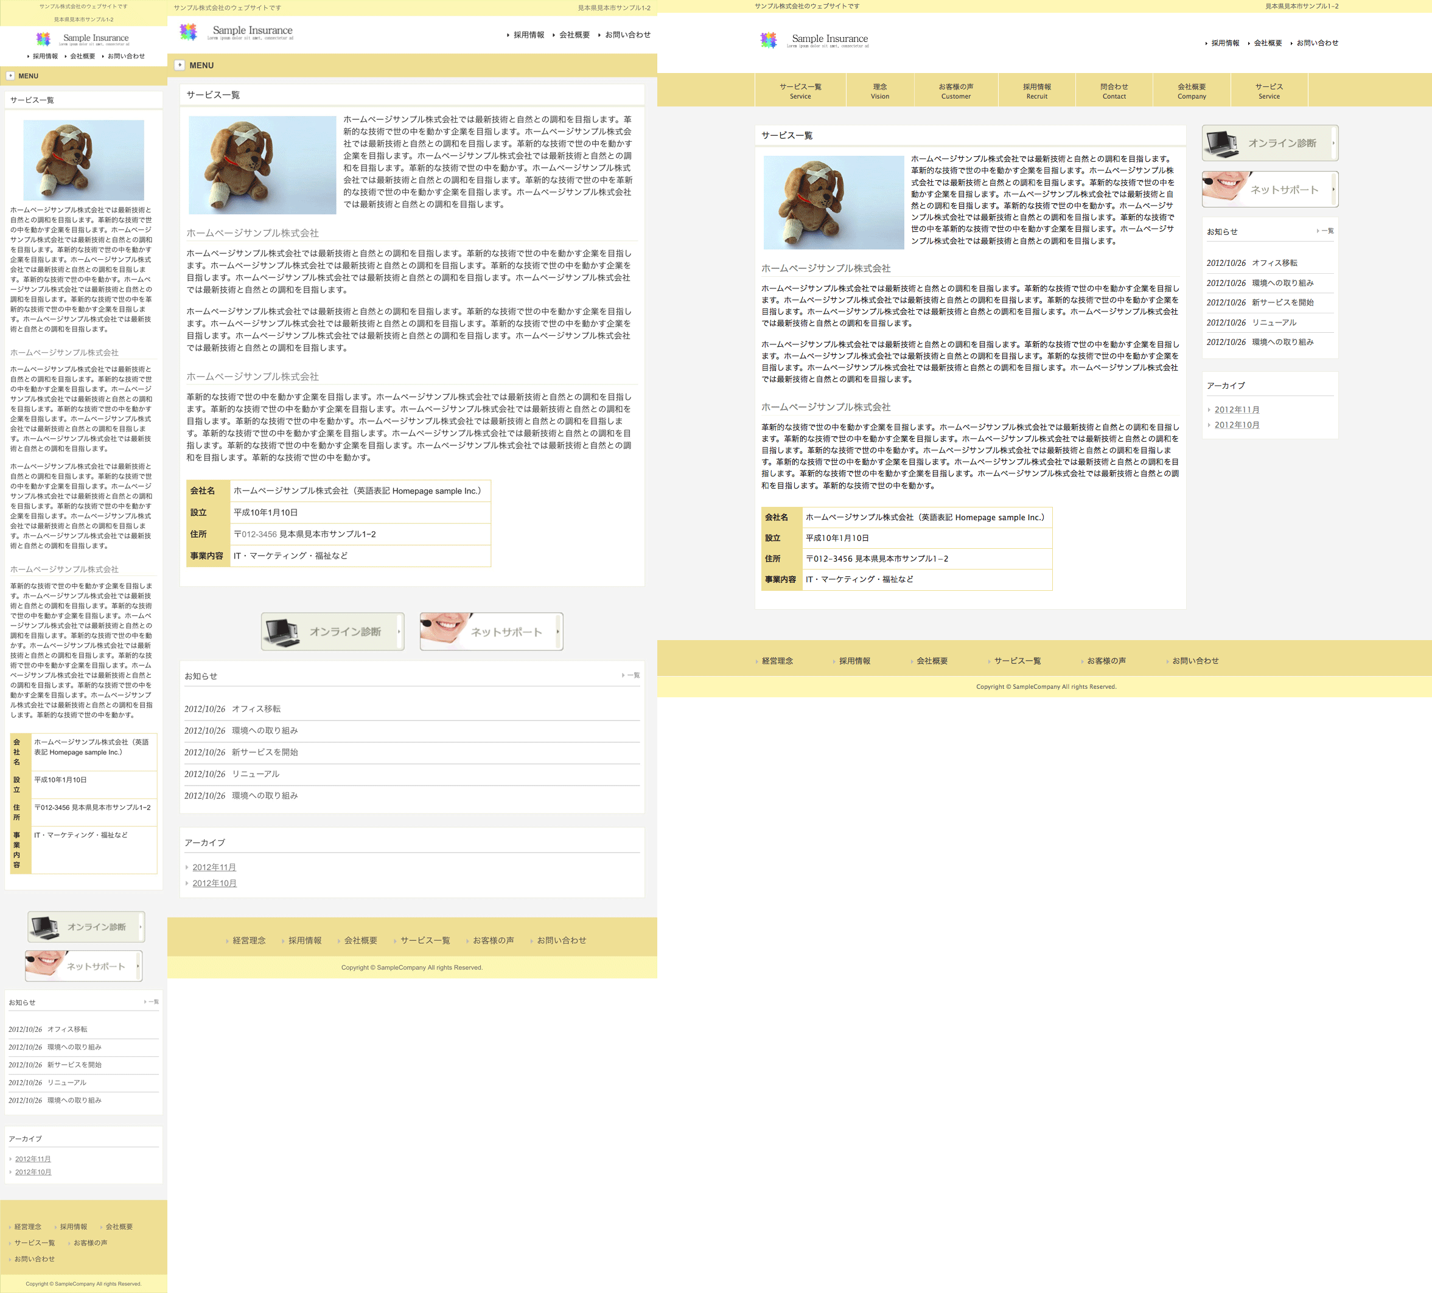Screen dimensions: 1432x1293
Task: Open the 採用情報 Recruit navigation tab
Action: point(1036,91)
